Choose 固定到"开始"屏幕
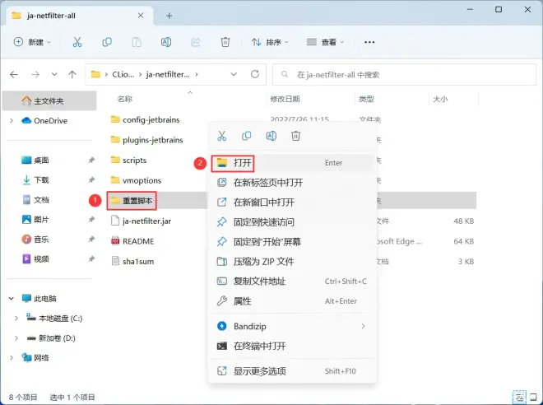This screenshot has width=543, height=405. click(x=293, y=242)
